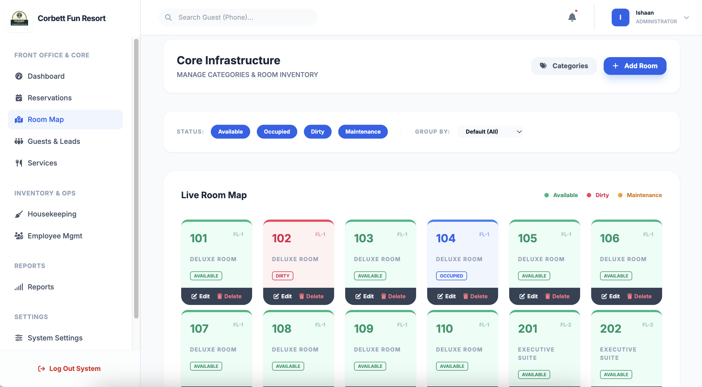
Task: Click the Dashboard gauge icon in the sidebar
Action: coord(19,76)
